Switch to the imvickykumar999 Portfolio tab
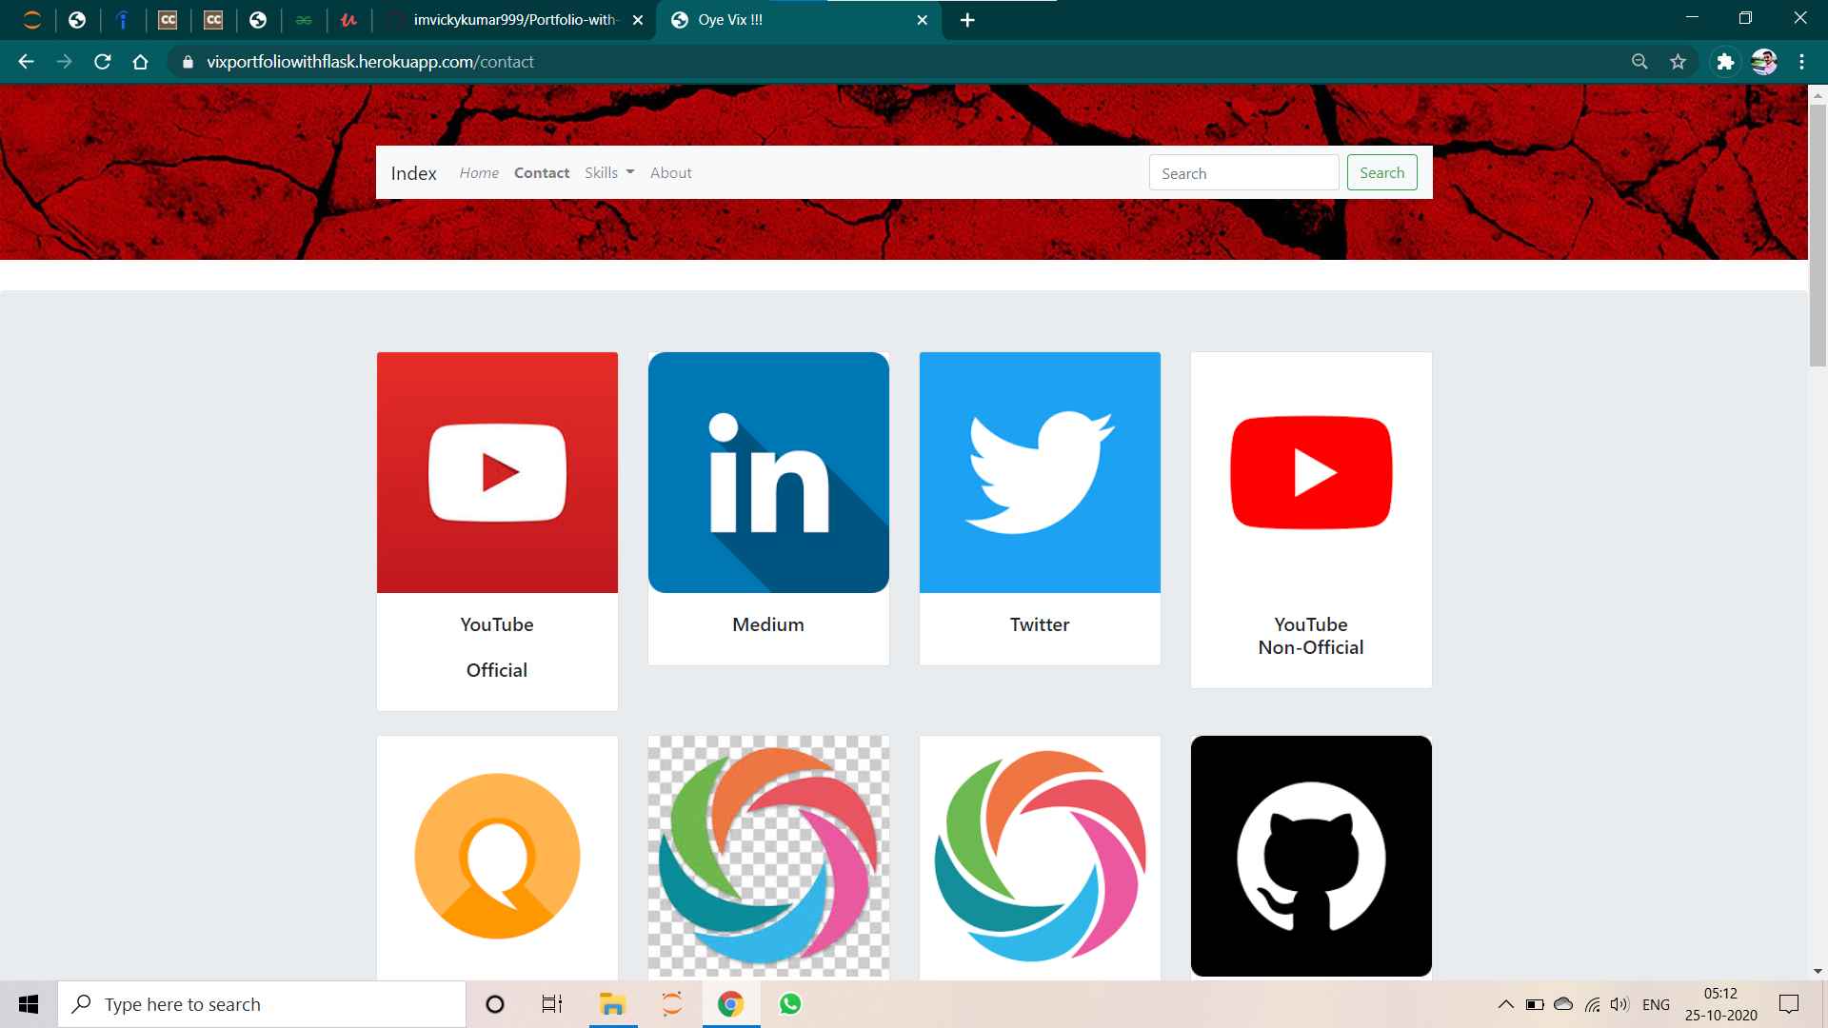 click(514, 20)
